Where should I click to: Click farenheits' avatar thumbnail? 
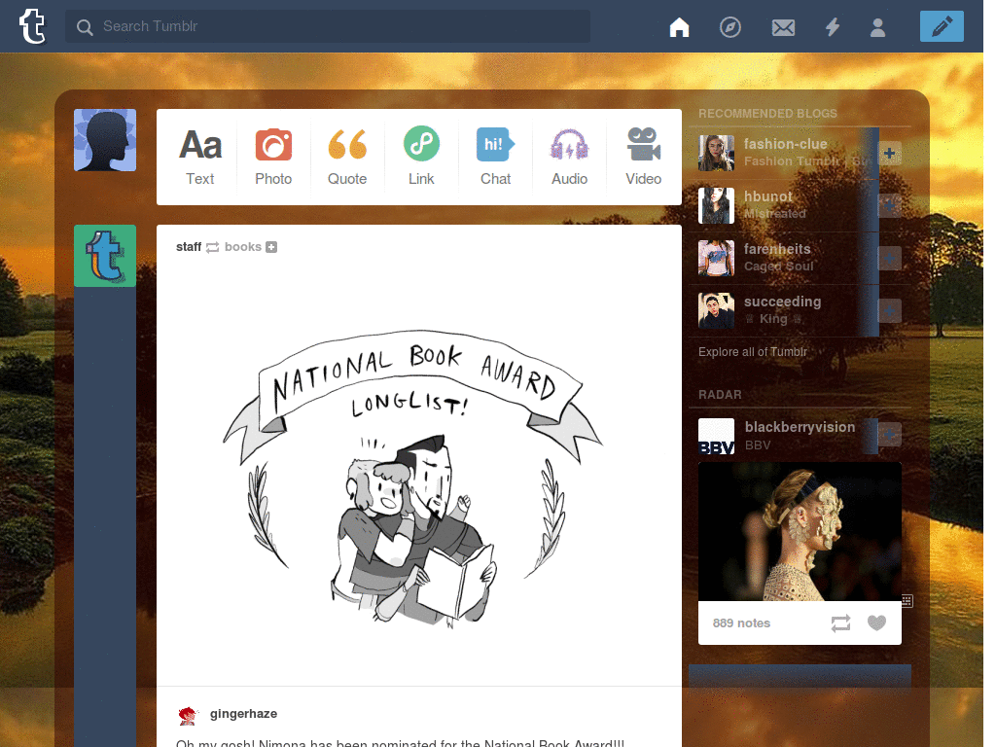click(x=716, y=258)
